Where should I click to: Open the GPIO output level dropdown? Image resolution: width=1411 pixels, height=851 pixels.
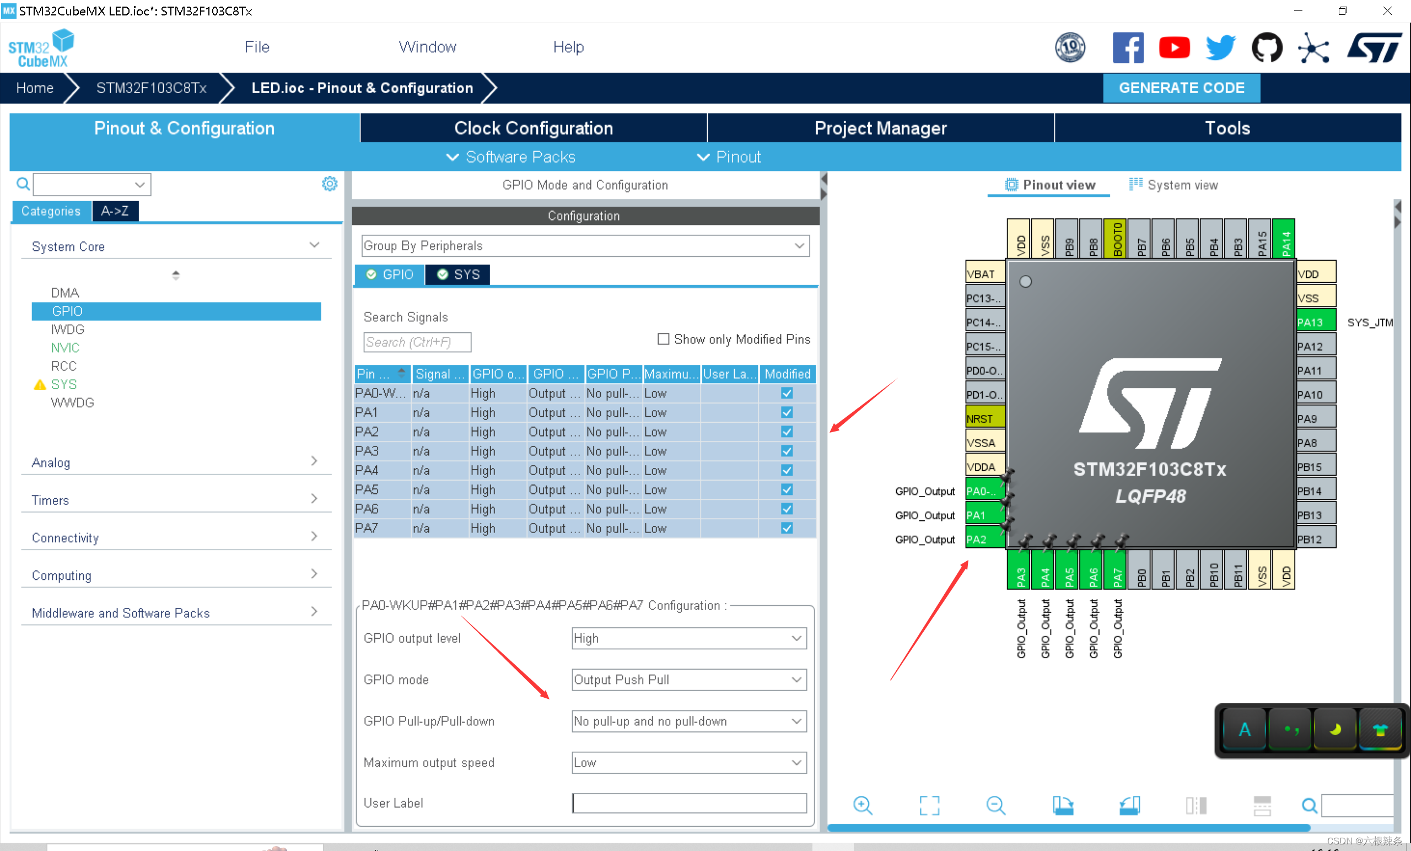pyautogui.click(x=689, y=638)
